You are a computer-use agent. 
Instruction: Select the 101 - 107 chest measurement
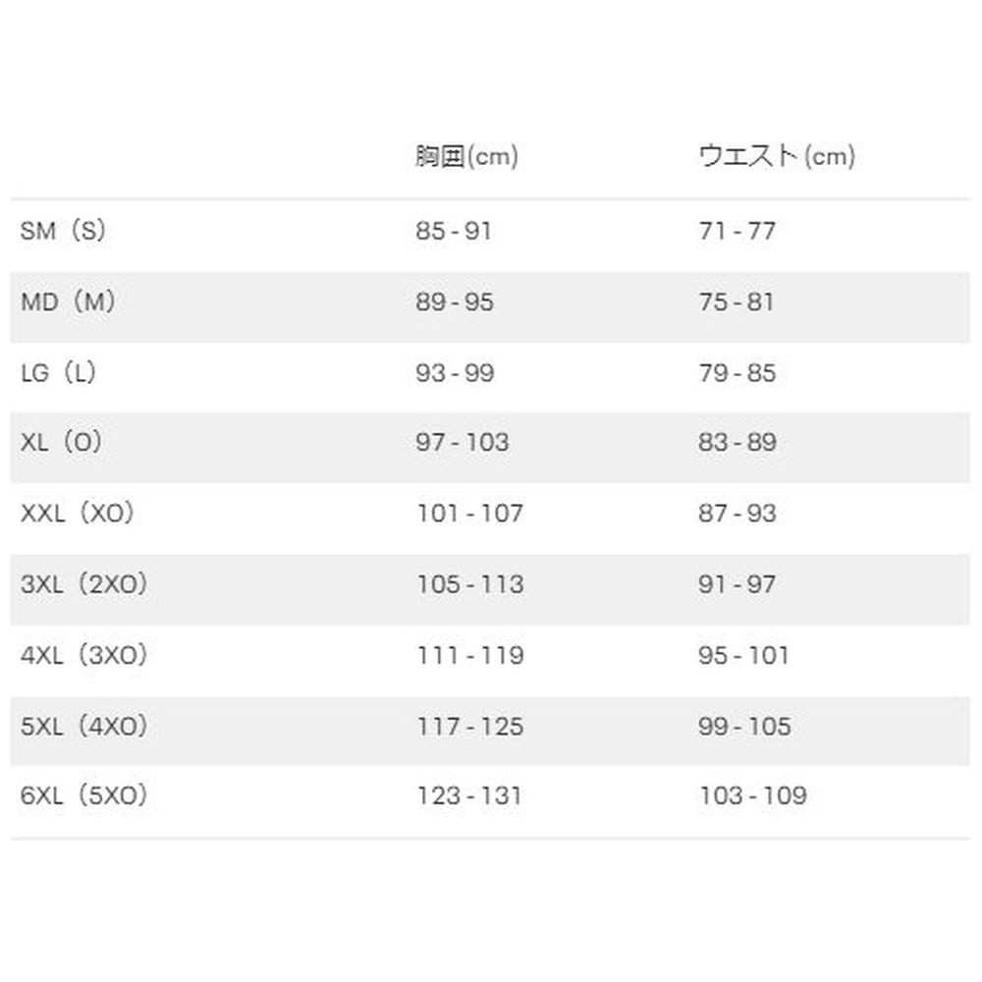point(469,513)
